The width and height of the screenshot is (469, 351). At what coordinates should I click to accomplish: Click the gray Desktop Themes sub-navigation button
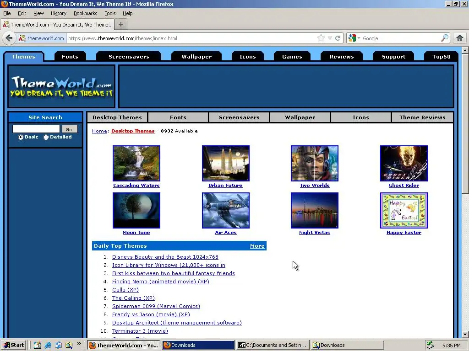click(x=117, y=117)
